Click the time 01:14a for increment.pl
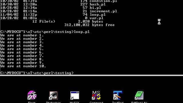Viewport: 183px width, 103px height. pos(30,11)
